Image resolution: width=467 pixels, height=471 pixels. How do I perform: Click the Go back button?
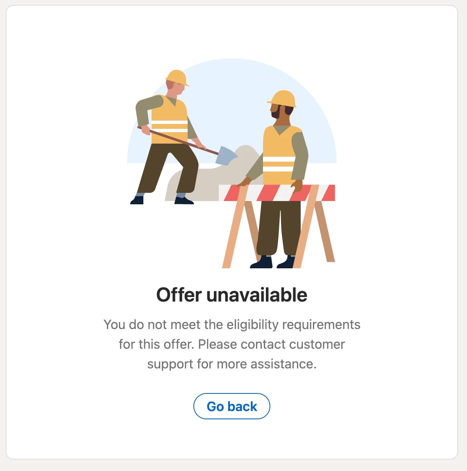(231, 406)
